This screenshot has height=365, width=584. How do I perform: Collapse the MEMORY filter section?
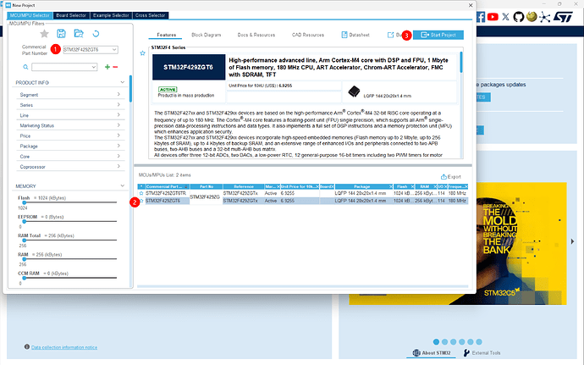(x=122, y=185)
